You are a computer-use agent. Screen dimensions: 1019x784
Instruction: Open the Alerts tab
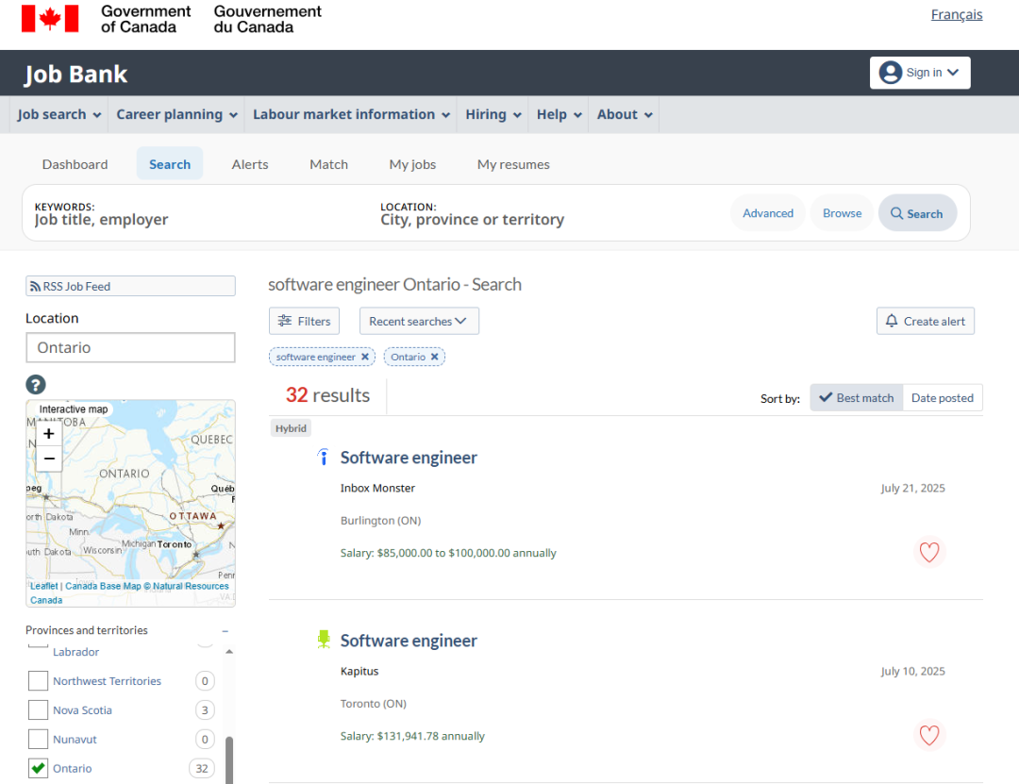pyautogui.click(x=250, y=164)
